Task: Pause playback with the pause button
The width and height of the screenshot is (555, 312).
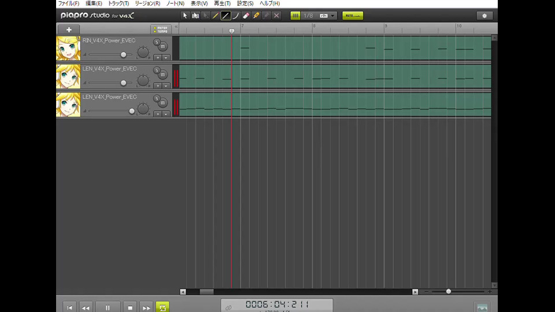Action: 108,307
